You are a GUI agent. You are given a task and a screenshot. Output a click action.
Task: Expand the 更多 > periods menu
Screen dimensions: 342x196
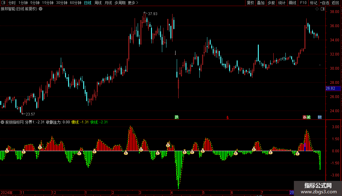133,3
